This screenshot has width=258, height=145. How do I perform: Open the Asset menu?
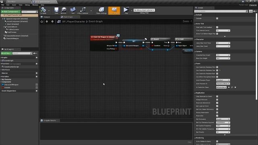tap(14, 5)
